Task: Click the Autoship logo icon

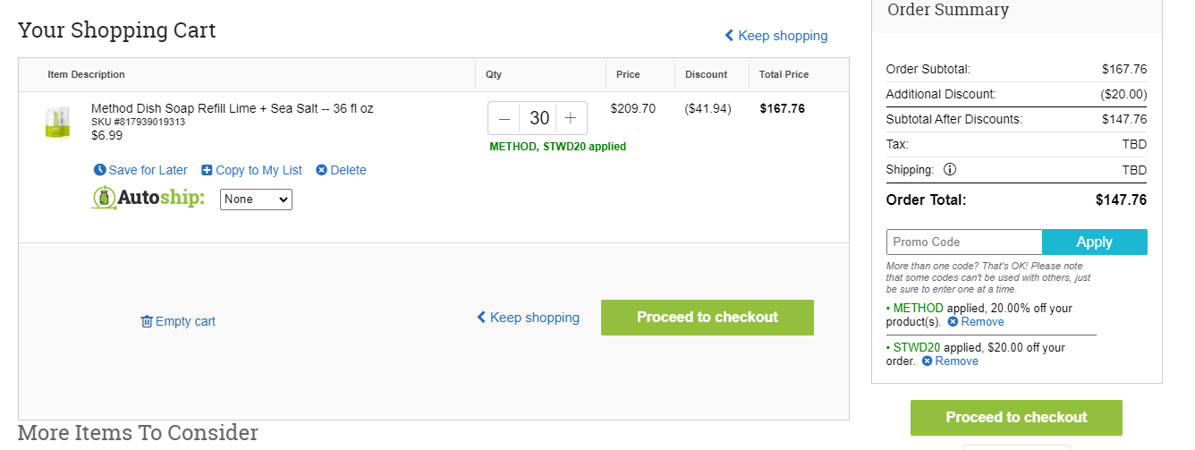Action: tap(105, 198)
